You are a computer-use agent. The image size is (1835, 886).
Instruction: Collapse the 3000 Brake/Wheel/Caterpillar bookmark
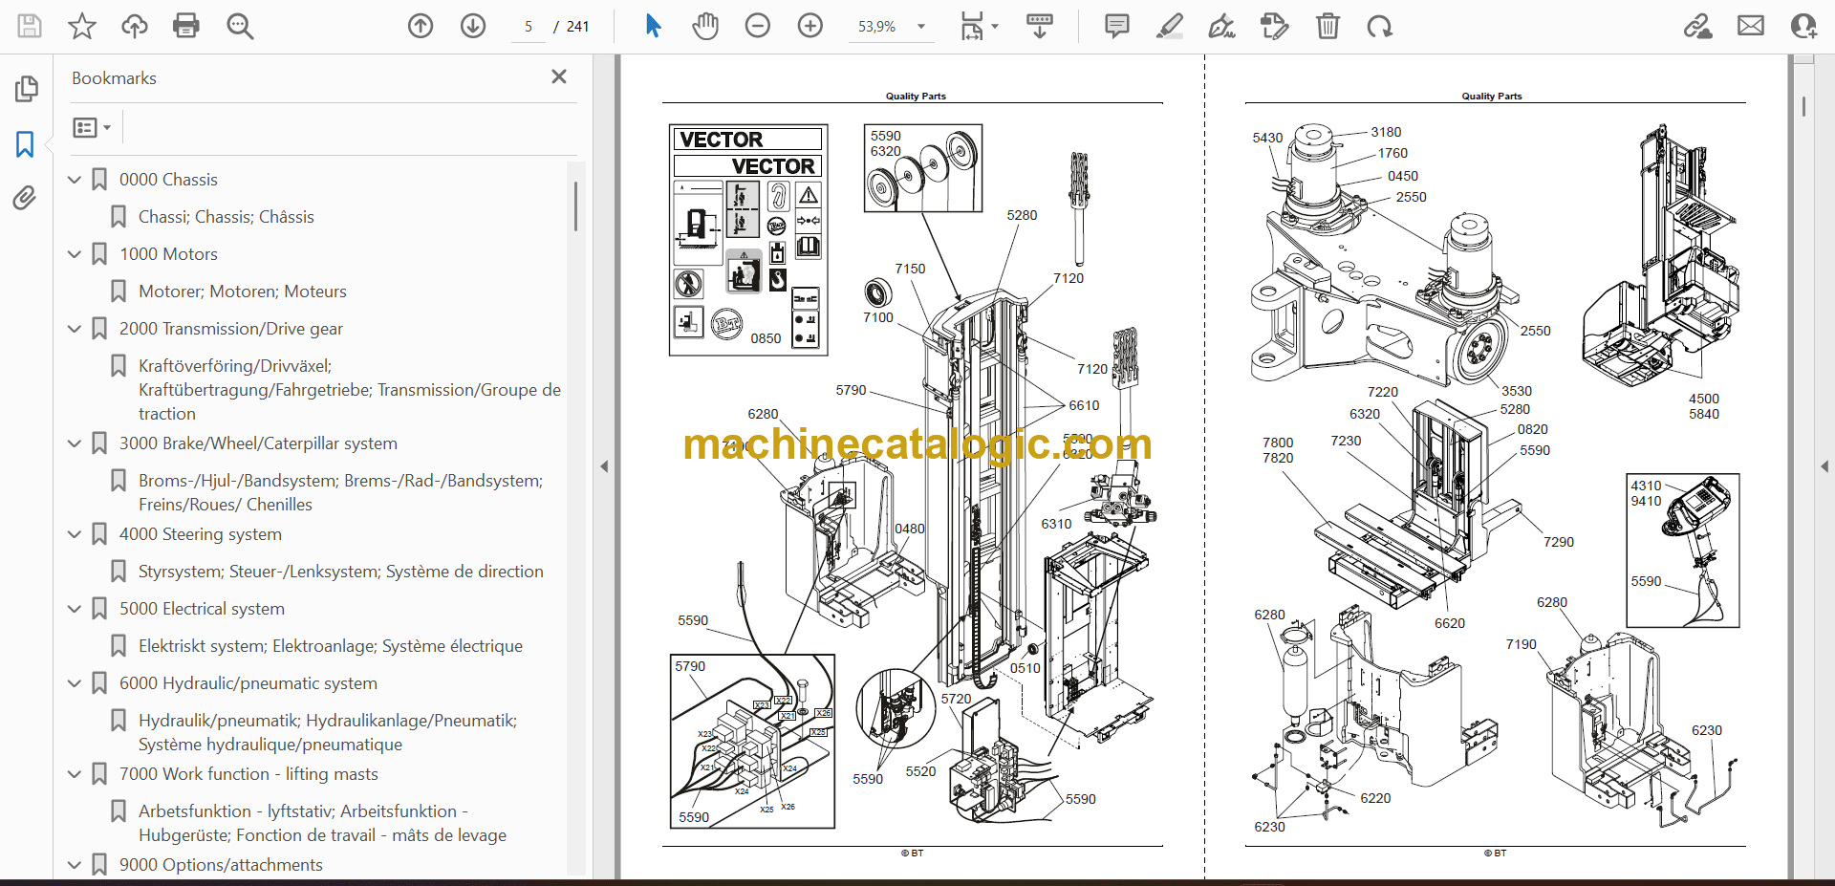click(x=75, y=443)
